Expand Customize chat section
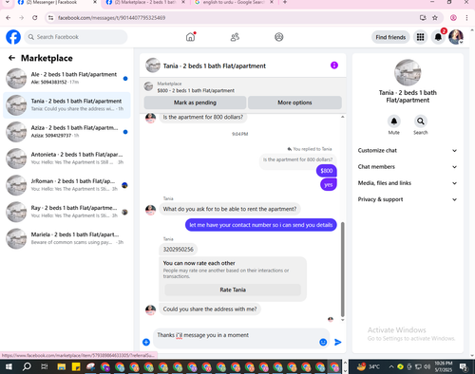Screen dimensions: 475x374 coord(408,151)
